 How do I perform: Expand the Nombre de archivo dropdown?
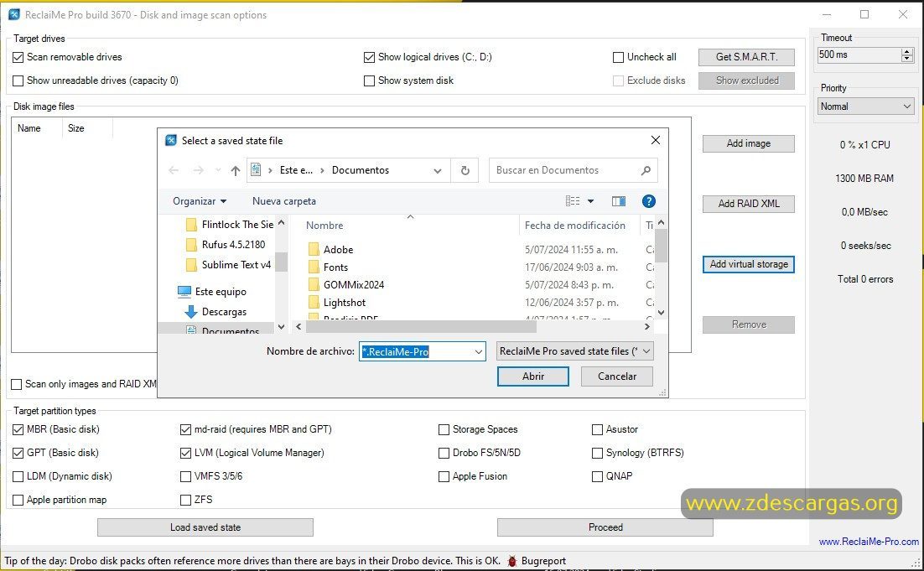coord(479,352)
